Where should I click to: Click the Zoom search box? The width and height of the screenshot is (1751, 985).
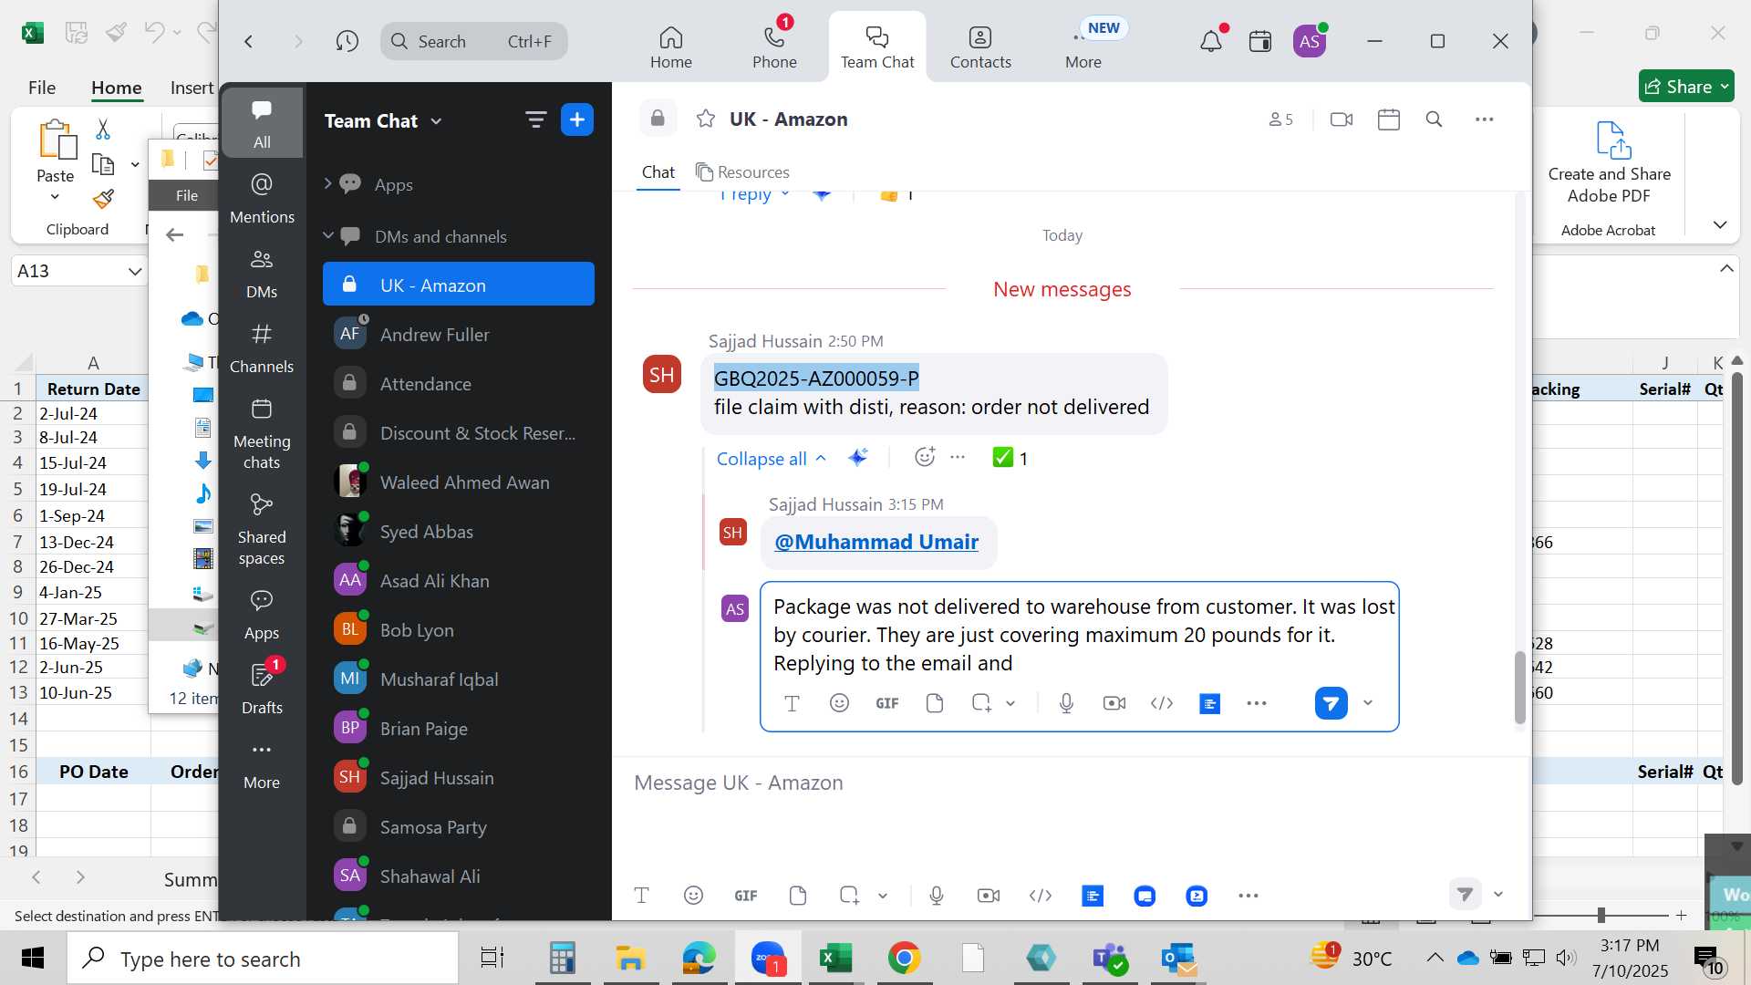point(474,41)
